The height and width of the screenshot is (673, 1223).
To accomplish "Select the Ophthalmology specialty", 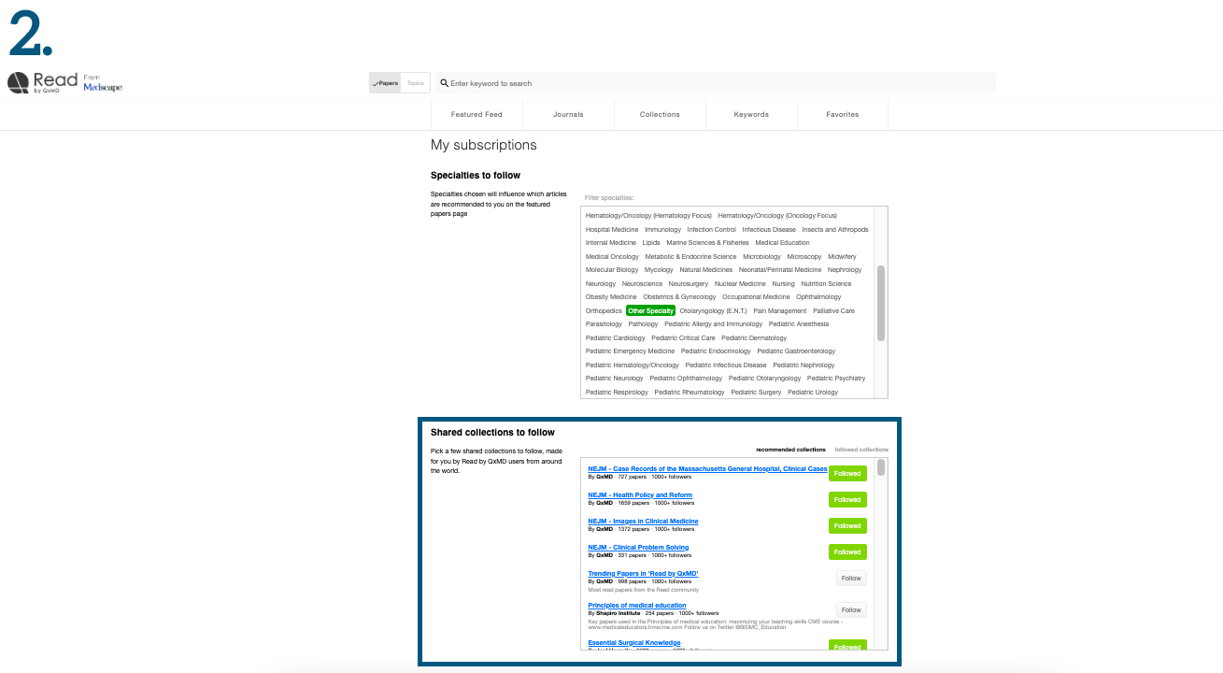I will coord(818,297).
